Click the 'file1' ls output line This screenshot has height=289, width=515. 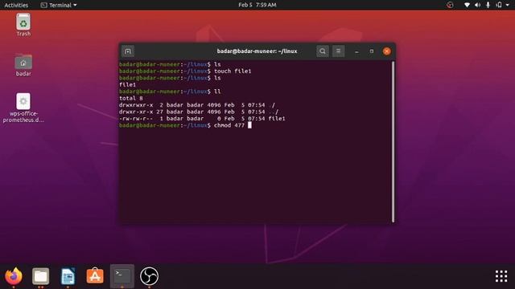click(x=127, y=85)
